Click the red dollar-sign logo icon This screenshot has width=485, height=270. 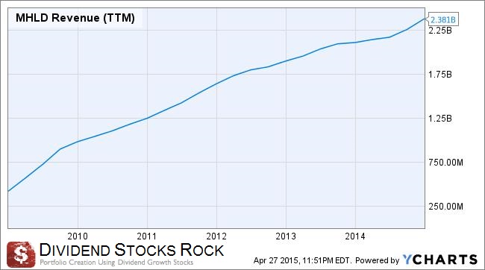[21, 254]
